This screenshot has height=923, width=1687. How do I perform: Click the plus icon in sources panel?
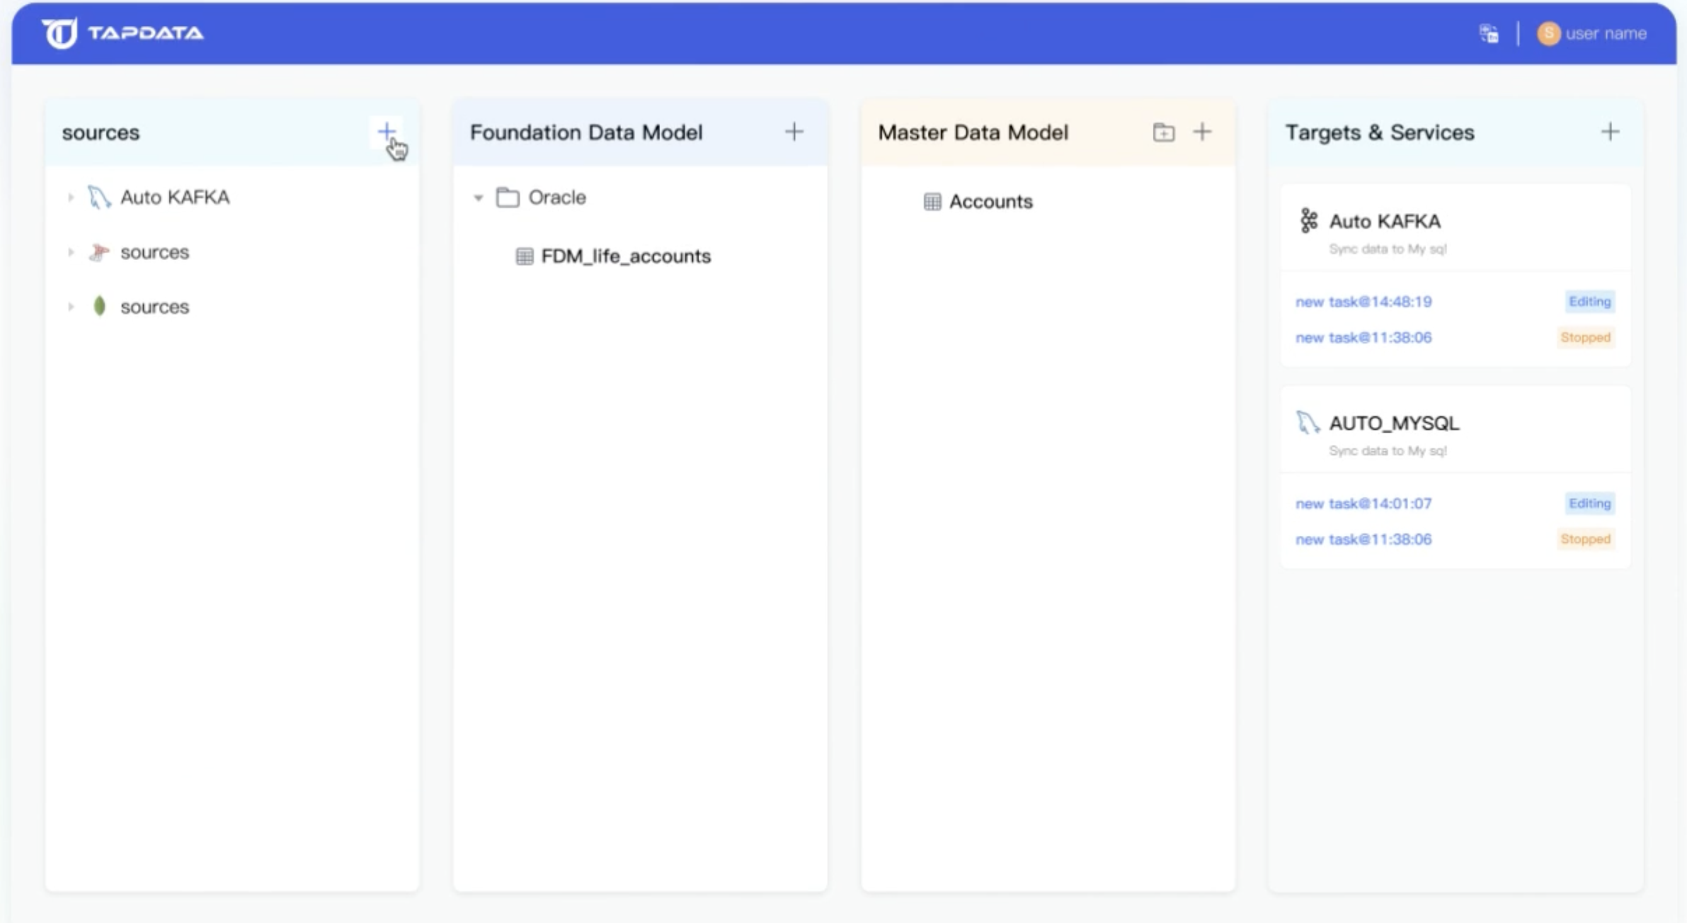386,132
